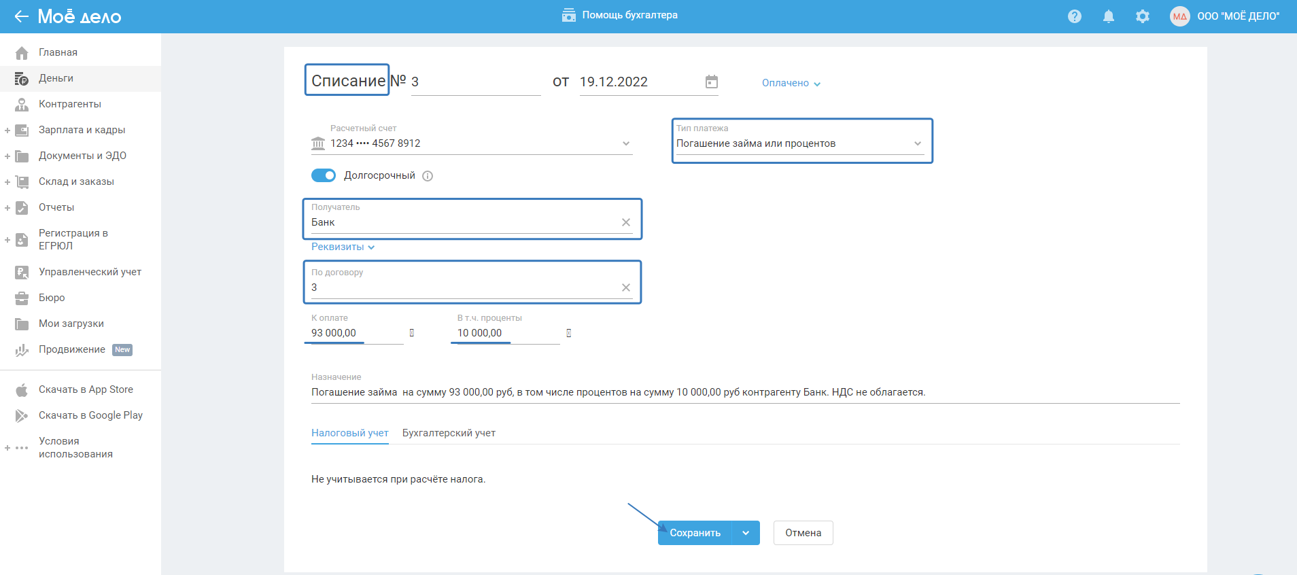Expand Документы и ЭДО submenu
Image resolution: width=1297 pixels, height=575 pixels.
tap(7, 156)
